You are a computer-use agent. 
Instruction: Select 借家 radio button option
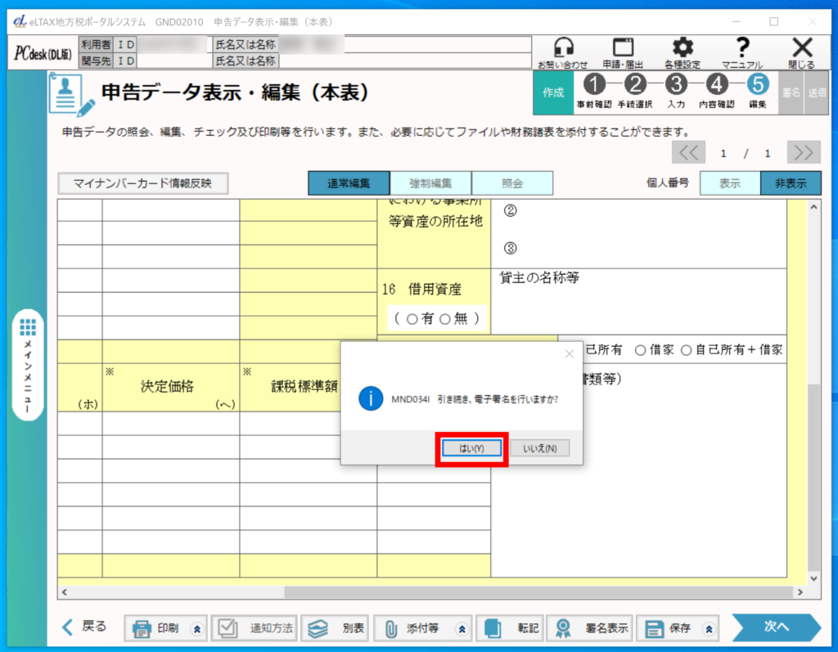(640, 350)
